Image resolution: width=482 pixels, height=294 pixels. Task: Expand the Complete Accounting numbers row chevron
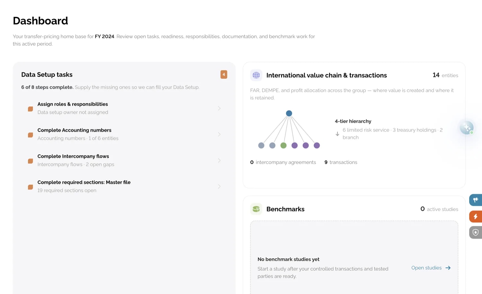219,134
